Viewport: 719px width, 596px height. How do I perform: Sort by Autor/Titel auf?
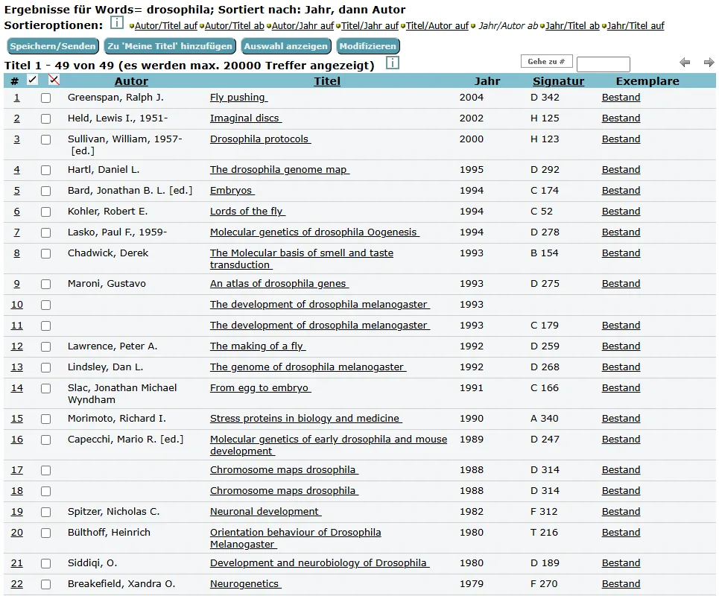point(166,26)
